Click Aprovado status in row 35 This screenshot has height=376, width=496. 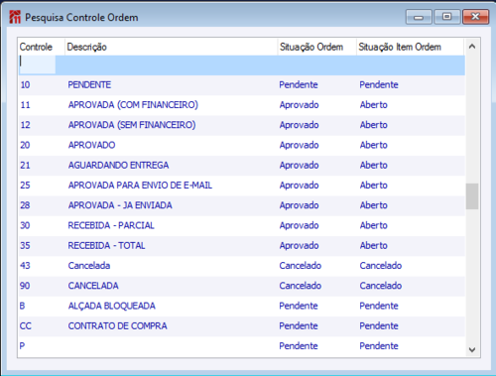pyautogui.click(x=299, y=246)
